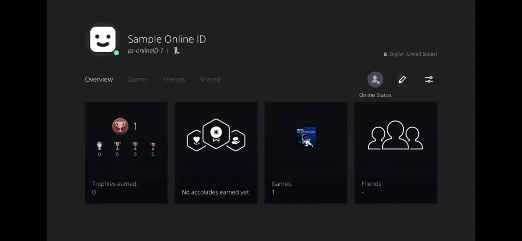
Task: Switch to the Games tab
Action: click(138, 79)
